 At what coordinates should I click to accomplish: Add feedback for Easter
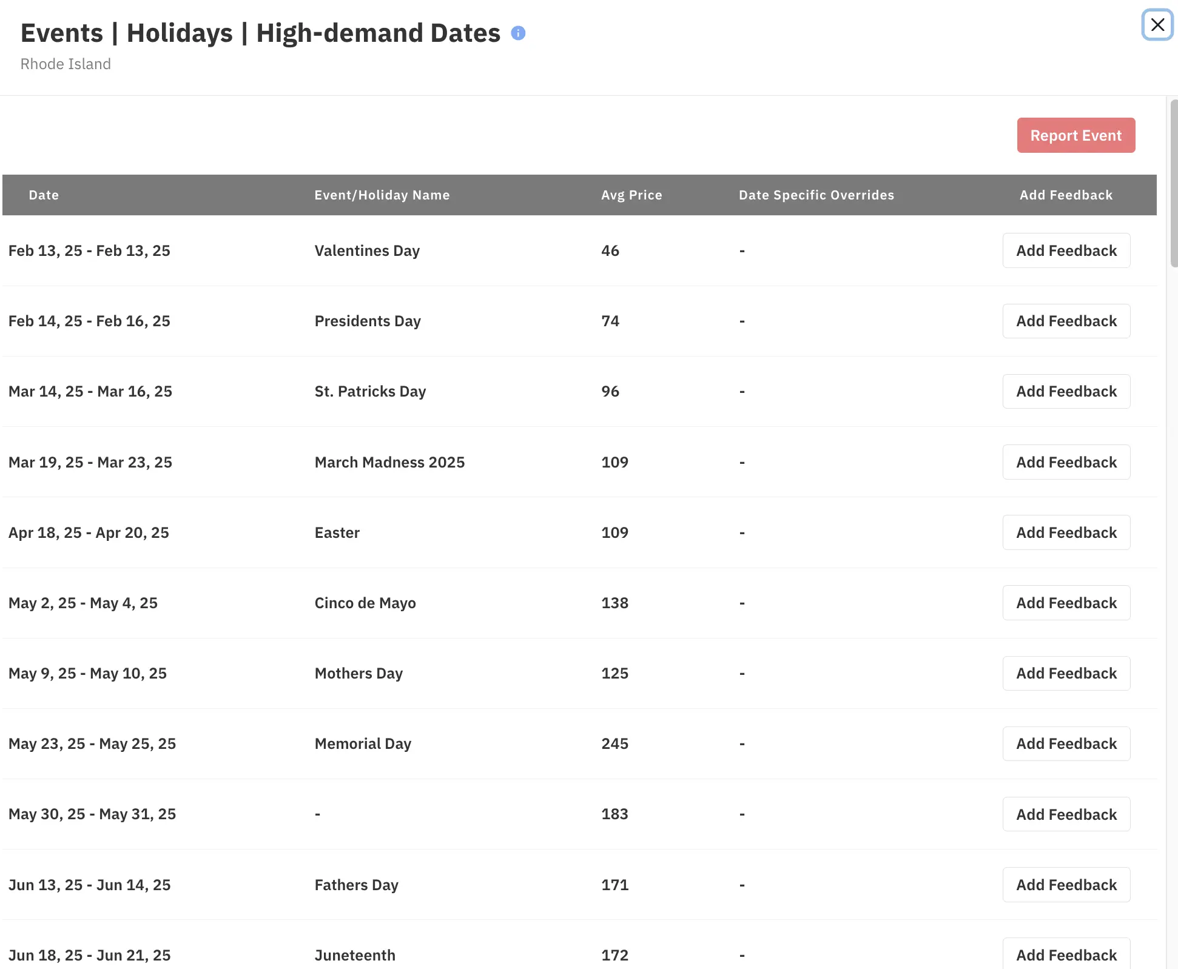coord(1066,532)
